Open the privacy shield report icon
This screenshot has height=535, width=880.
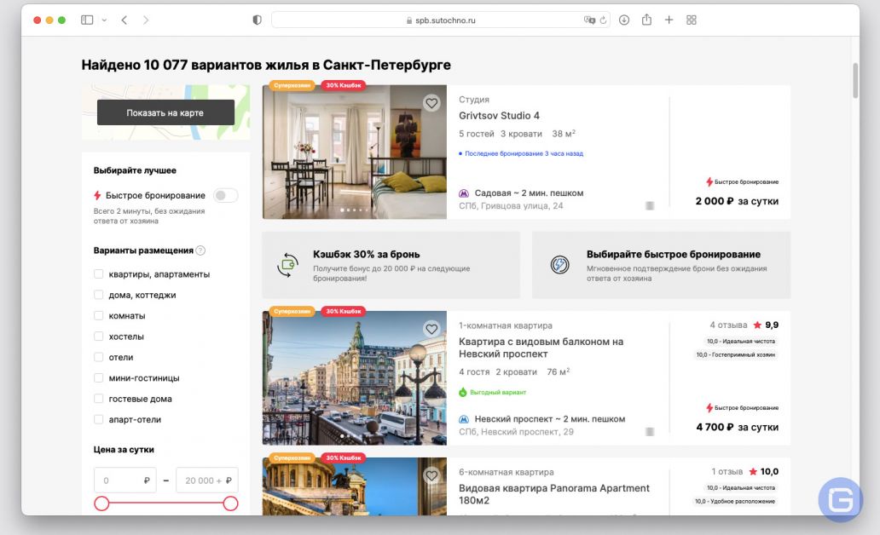pyautogui.click(x=257, y=20)
